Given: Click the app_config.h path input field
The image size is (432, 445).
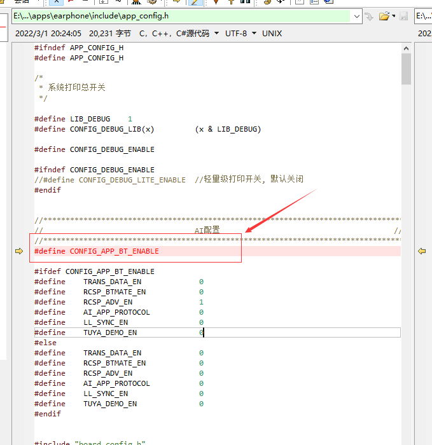Looking at the screenshot, I should 181,16.
